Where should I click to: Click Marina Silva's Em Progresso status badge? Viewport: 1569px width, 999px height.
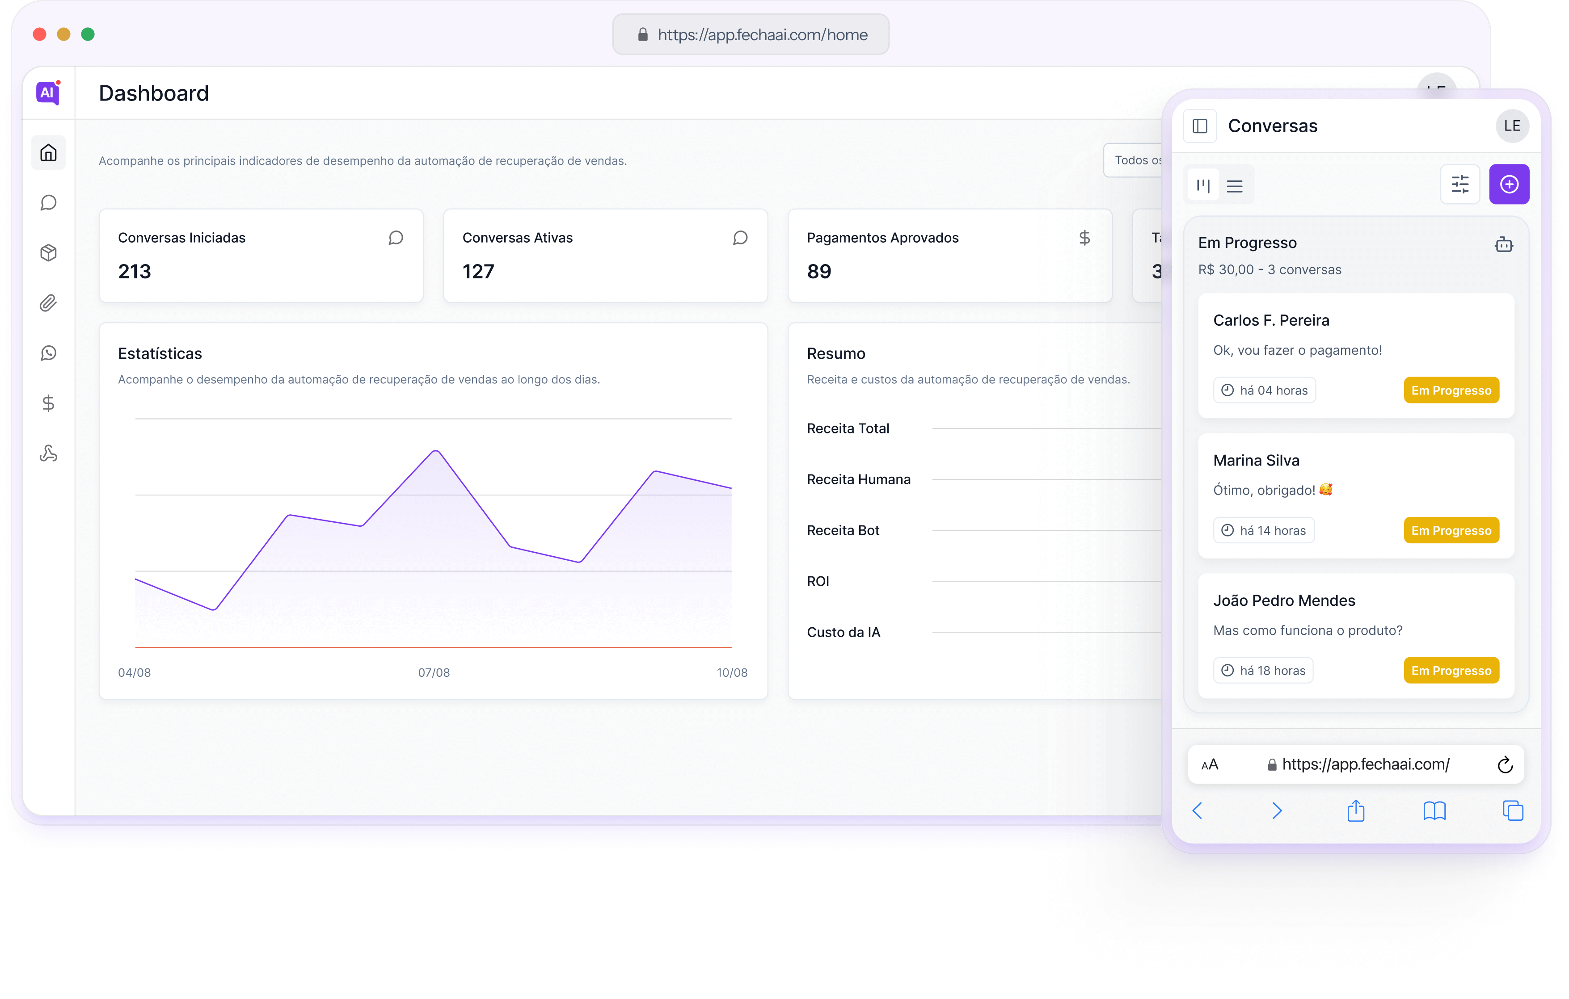1451,530
